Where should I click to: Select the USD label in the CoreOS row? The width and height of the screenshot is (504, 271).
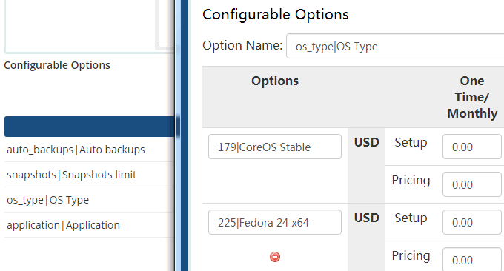pyautogui.click(x=367, y=143)
